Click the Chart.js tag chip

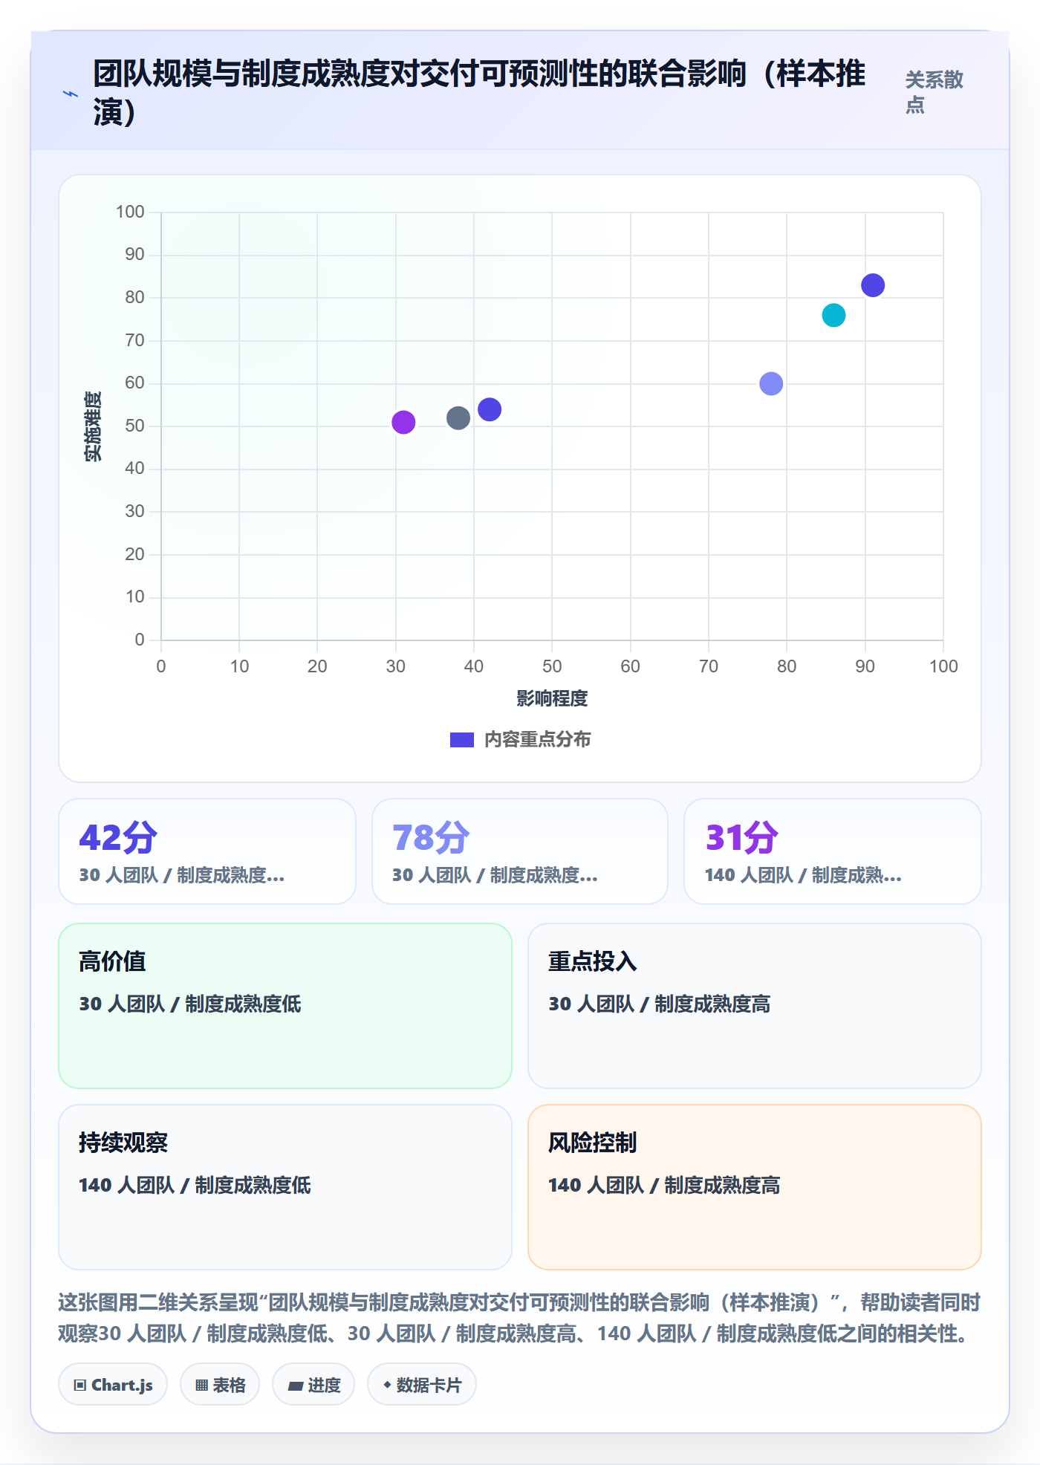(x=113, y=1385)
